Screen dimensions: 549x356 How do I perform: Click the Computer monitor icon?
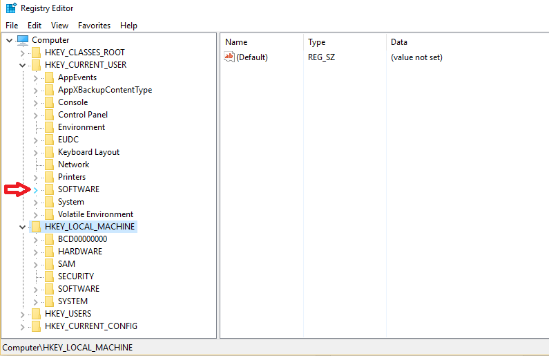(x=23, y=40)
